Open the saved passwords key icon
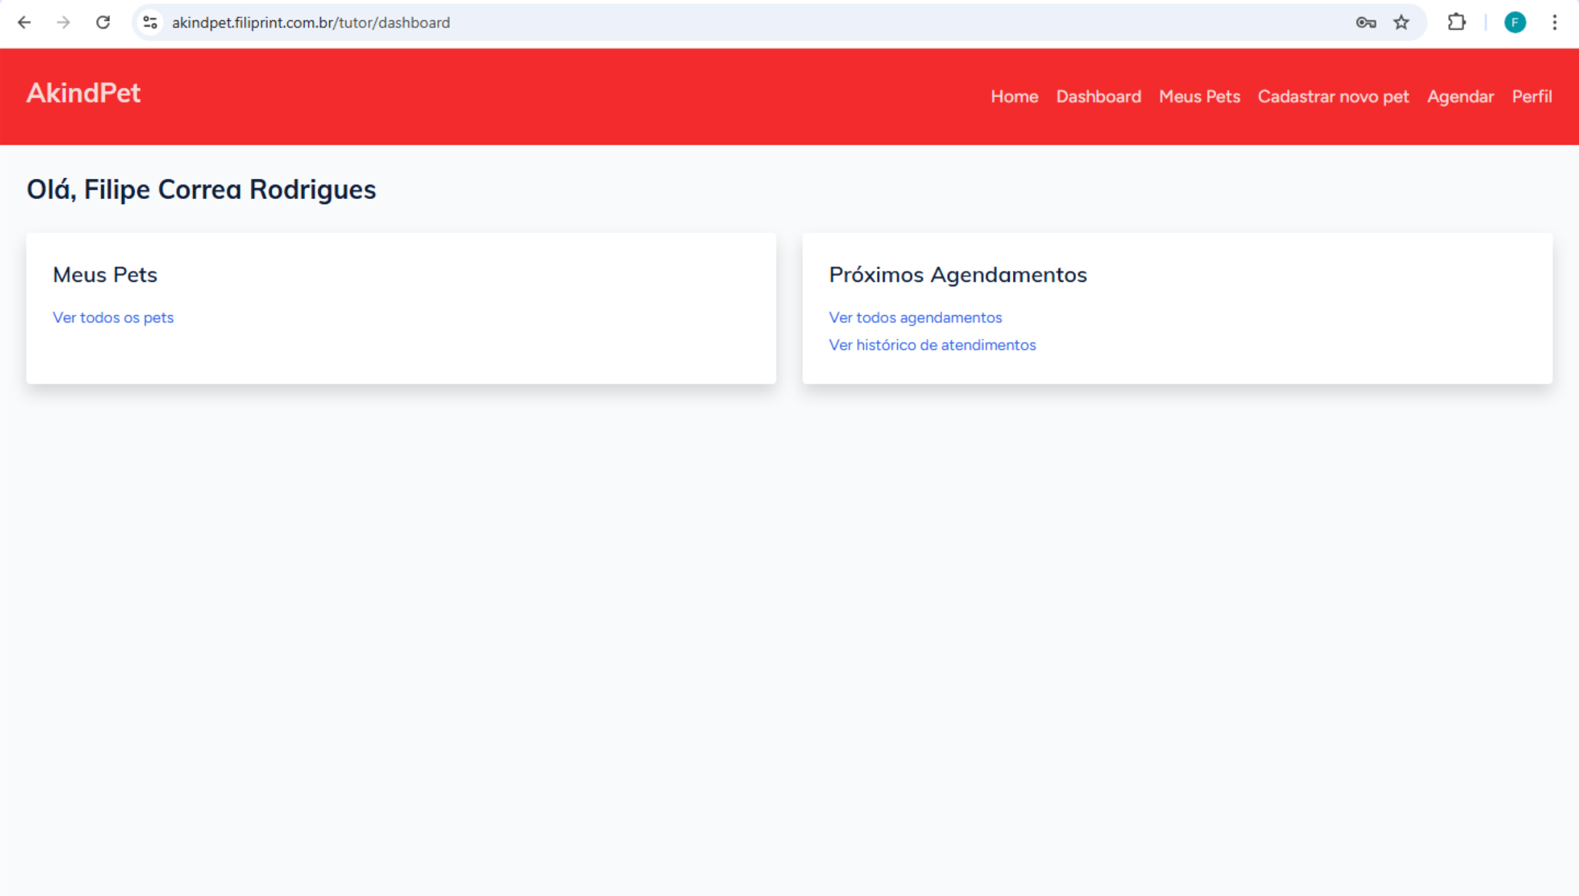Viewport: 1579px width, 896px height. pos(1365,23)
